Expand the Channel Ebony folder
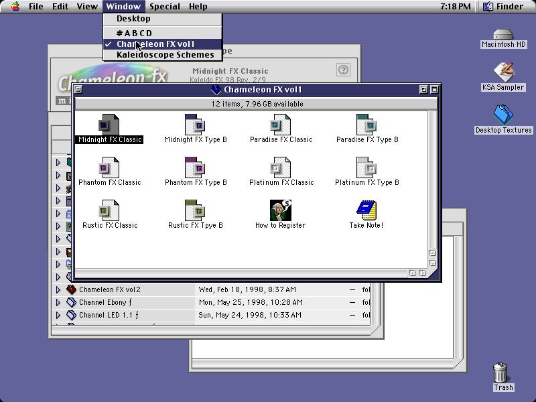This screenshot has height=402, width=536. (x=58, y=303)
